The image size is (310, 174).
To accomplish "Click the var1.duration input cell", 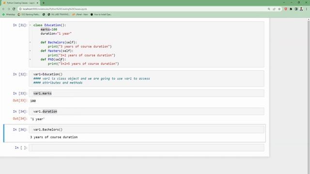I will 146,112.
